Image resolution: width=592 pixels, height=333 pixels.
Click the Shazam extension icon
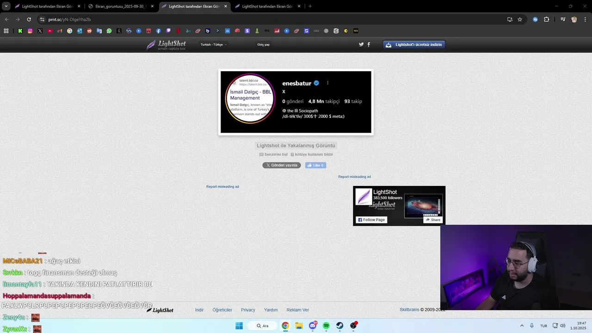point(535,19)
